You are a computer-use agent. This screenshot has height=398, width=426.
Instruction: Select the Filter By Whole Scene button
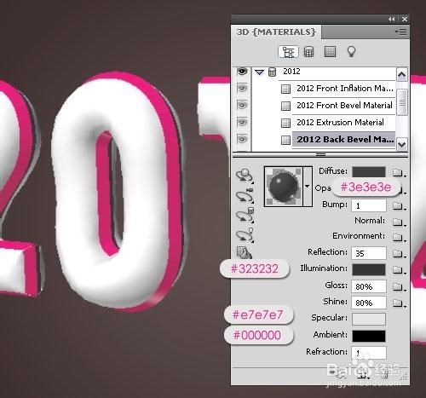(x=288, y=52)
